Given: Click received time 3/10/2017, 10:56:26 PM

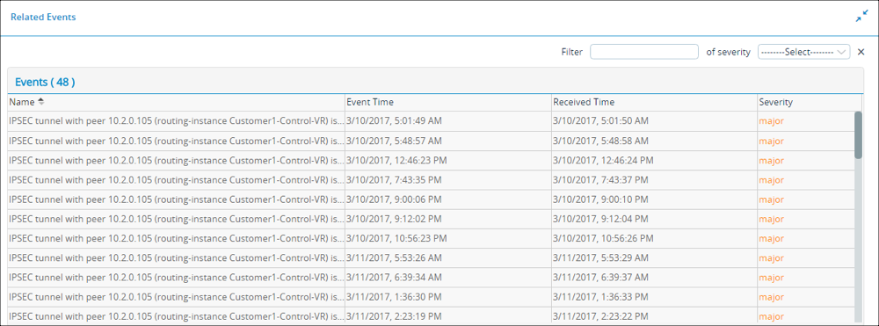Looking at the screenshot, I should pyautogui.click(x=603, y=239).
